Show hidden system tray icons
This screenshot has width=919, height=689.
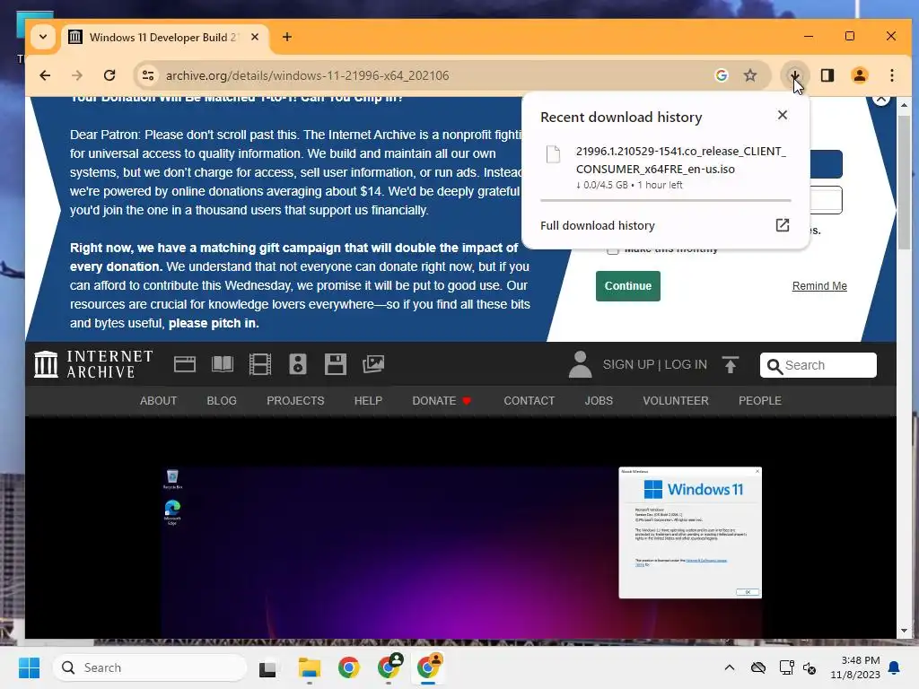click(x=729, y=667)
